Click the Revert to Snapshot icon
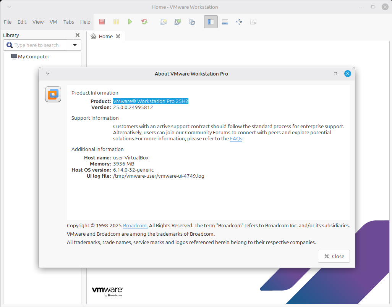392x307 pixels. coord(178,22)
